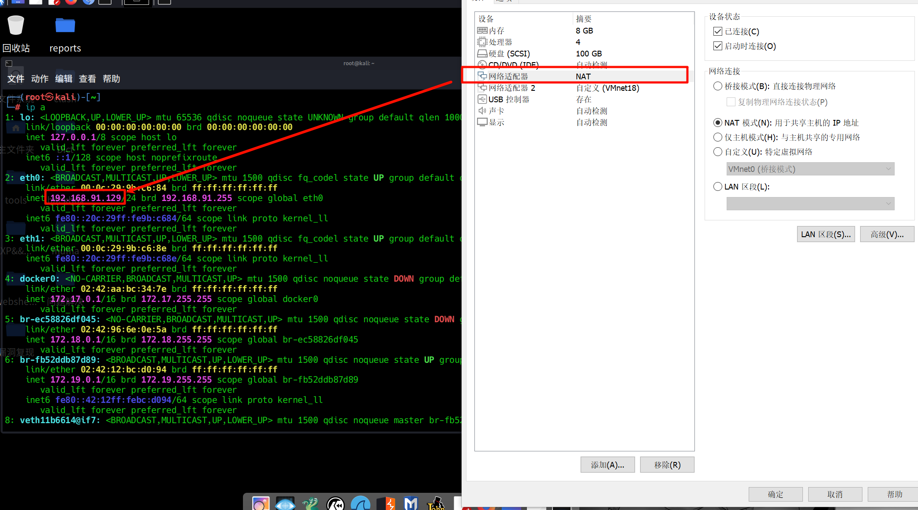Open the image viewer icon in dock

coord(260,503)
